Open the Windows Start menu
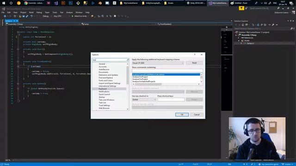The width and height of the screenshot is (296, 166). coord(4,3)
